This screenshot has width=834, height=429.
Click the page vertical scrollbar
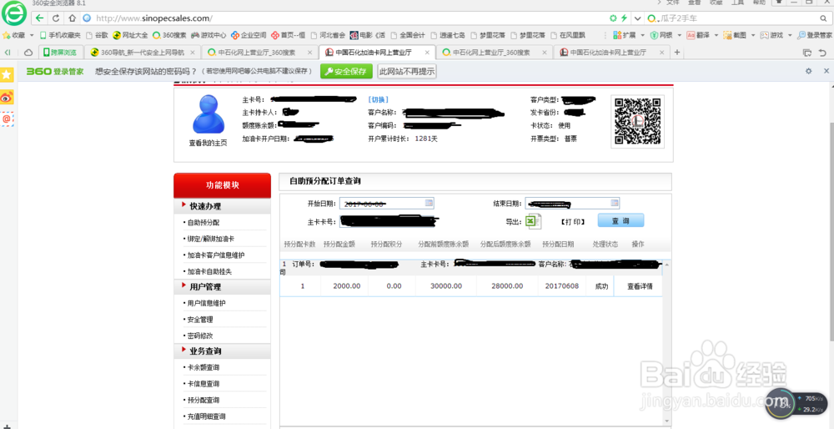831,230
